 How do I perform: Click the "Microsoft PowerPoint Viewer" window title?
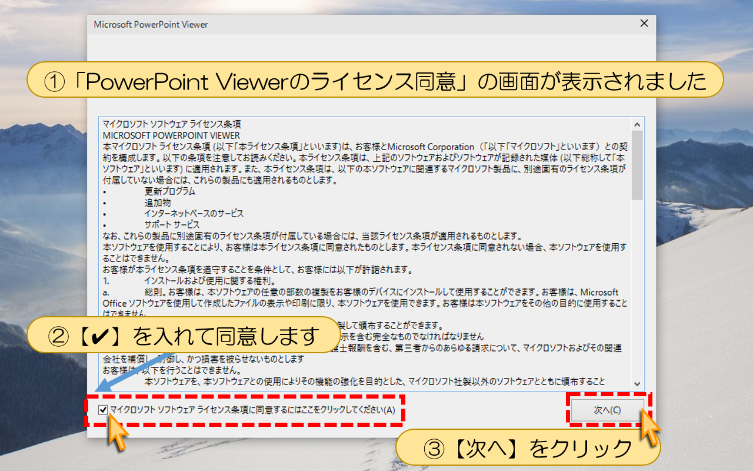click(x=151, y=25)
